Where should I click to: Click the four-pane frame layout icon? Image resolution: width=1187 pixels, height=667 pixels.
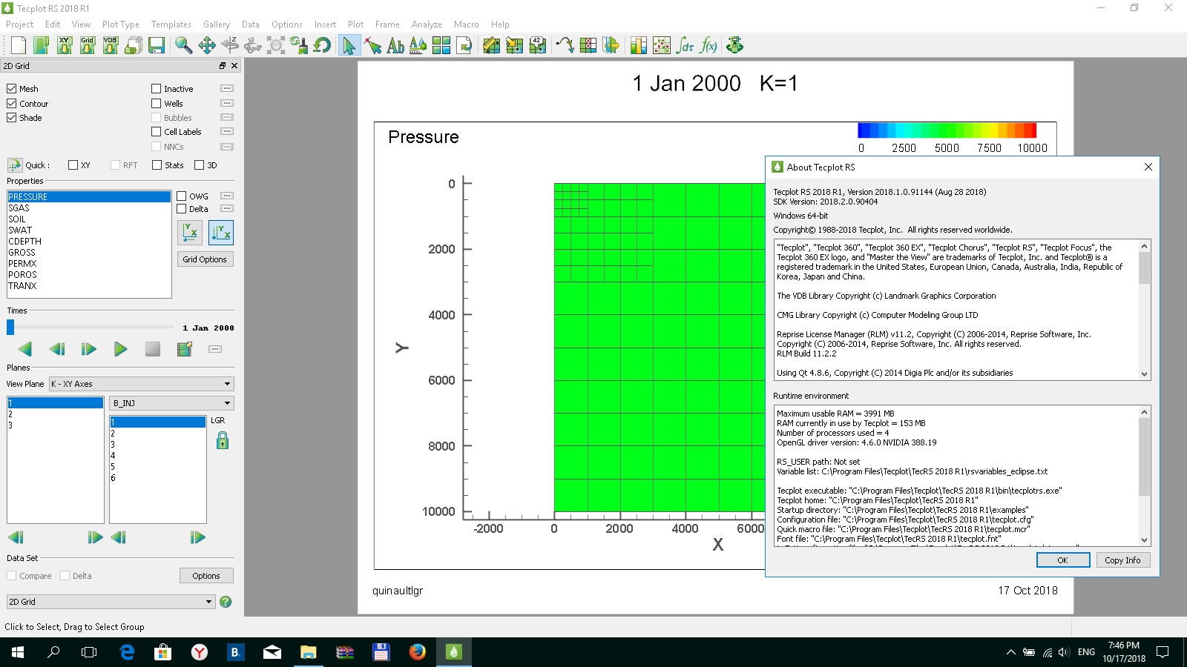[x=441, y=46]
